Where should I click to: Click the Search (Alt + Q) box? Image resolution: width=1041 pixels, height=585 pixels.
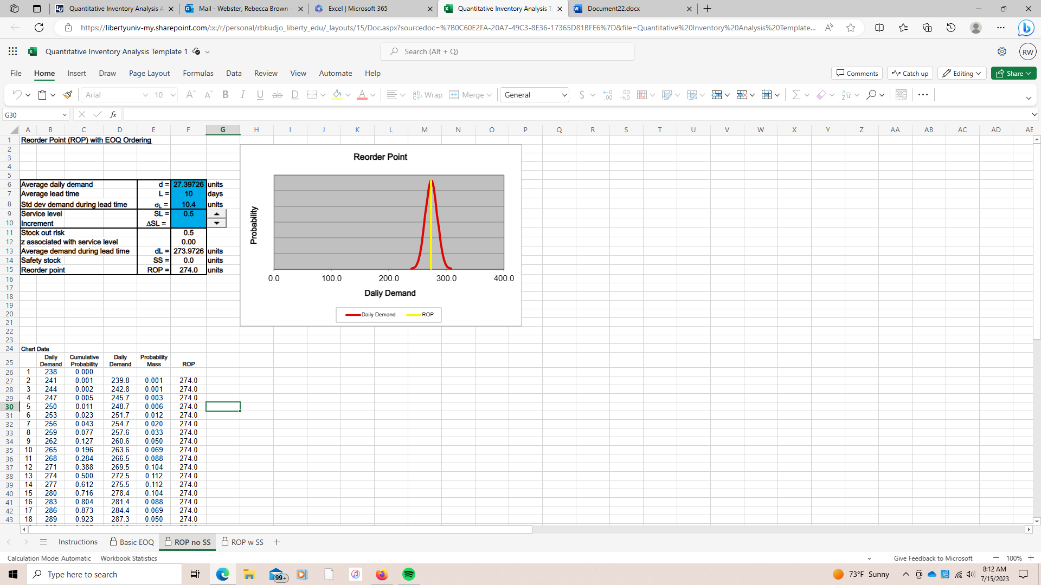(x=507, y=51)
